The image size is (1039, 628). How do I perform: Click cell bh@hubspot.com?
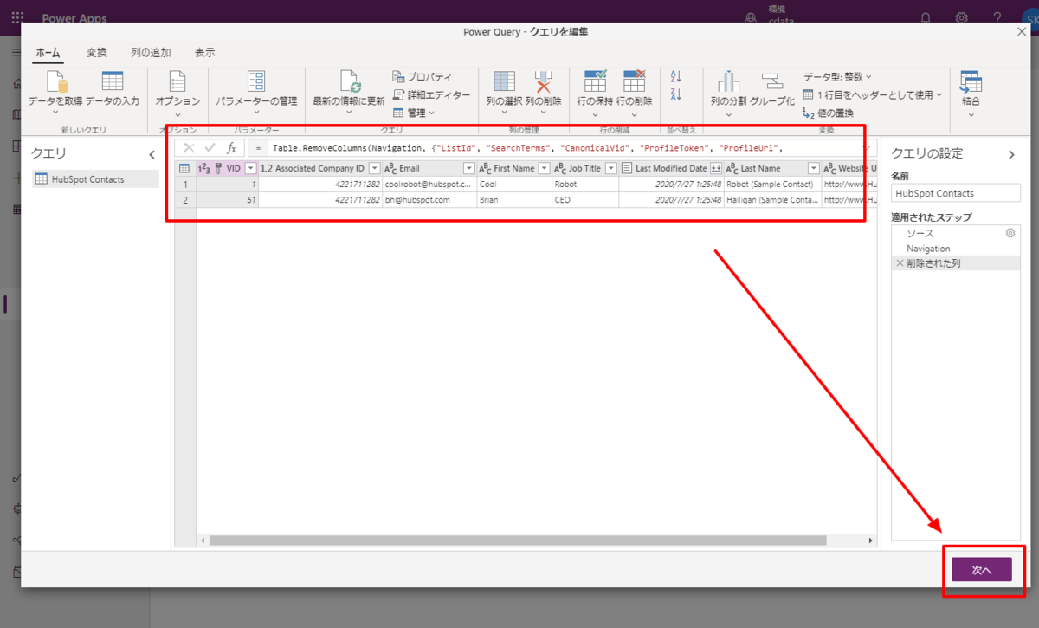429,199
